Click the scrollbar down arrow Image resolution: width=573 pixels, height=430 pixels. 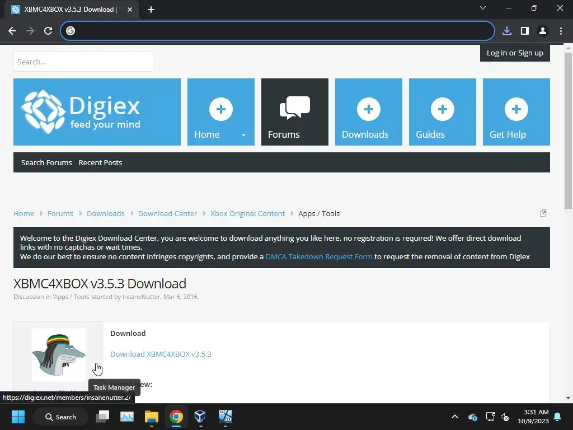click(568, 398)
